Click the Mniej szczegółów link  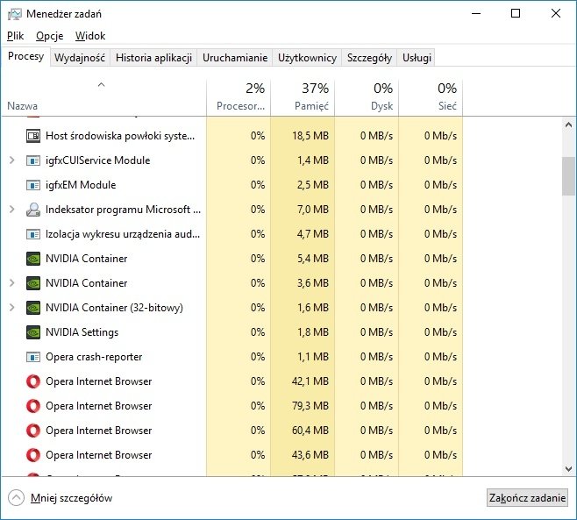pyautogui.click(x=71, y=498)
